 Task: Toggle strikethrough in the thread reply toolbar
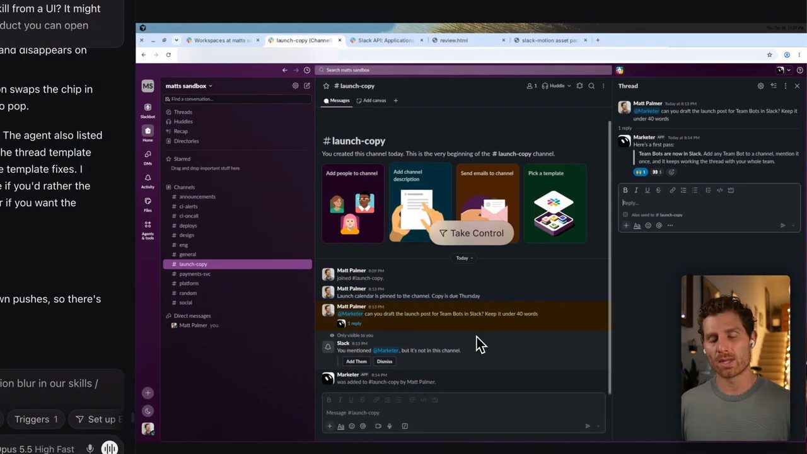coord(658,190)
